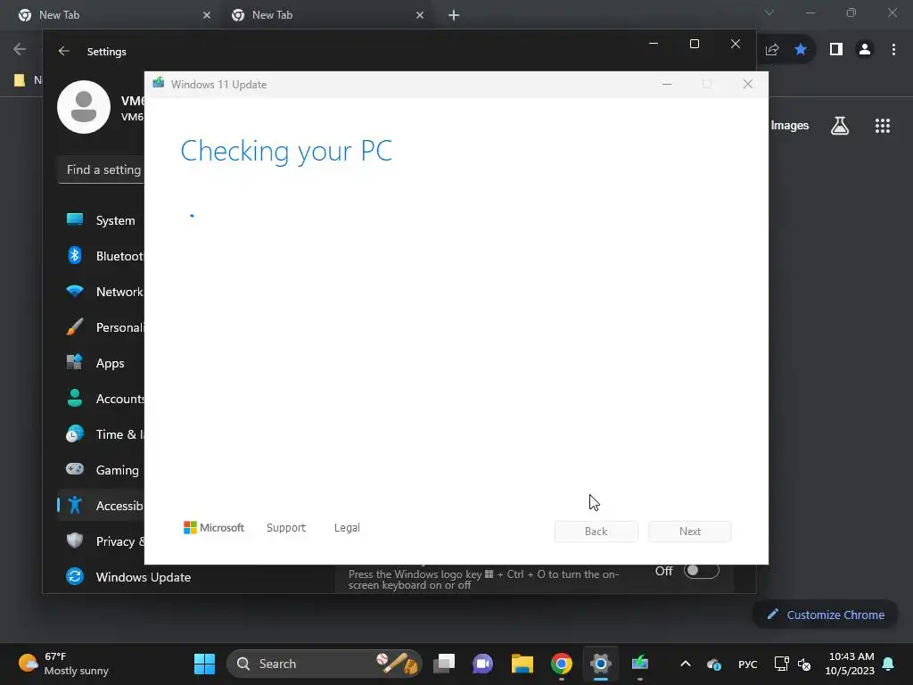Open Windows Update sync icon
This screenshot has height=685, width=913.
(x=75, y=577)
